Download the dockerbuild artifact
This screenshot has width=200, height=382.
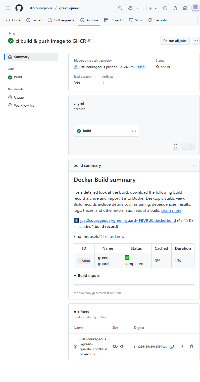(x=182, y=347)
